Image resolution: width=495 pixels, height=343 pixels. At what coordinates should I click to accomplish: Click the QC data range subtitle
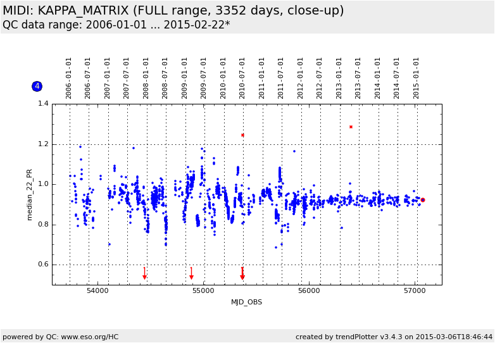[116, 25]
